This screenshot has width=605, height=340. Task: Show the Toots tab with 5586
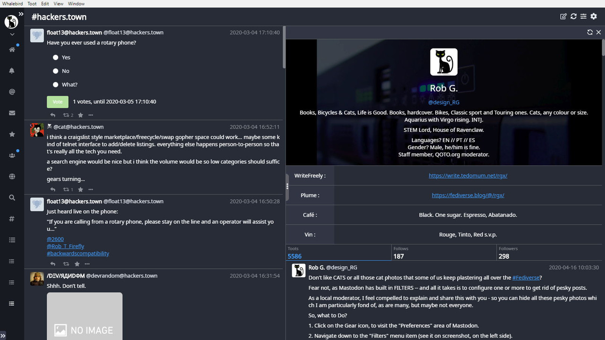(x=338, y=253)
